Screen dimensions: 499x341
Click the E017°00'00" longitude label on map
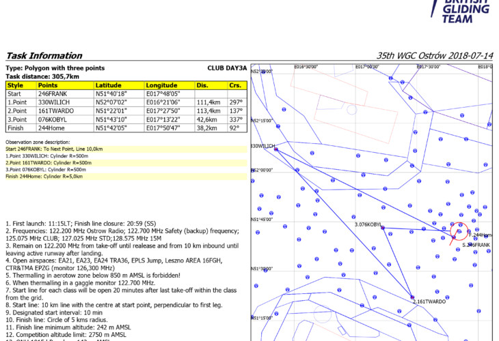click(x=367, y=68)
